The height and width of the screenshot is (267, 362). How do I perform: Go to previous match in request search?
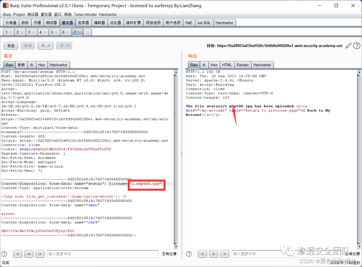[18, 254]
